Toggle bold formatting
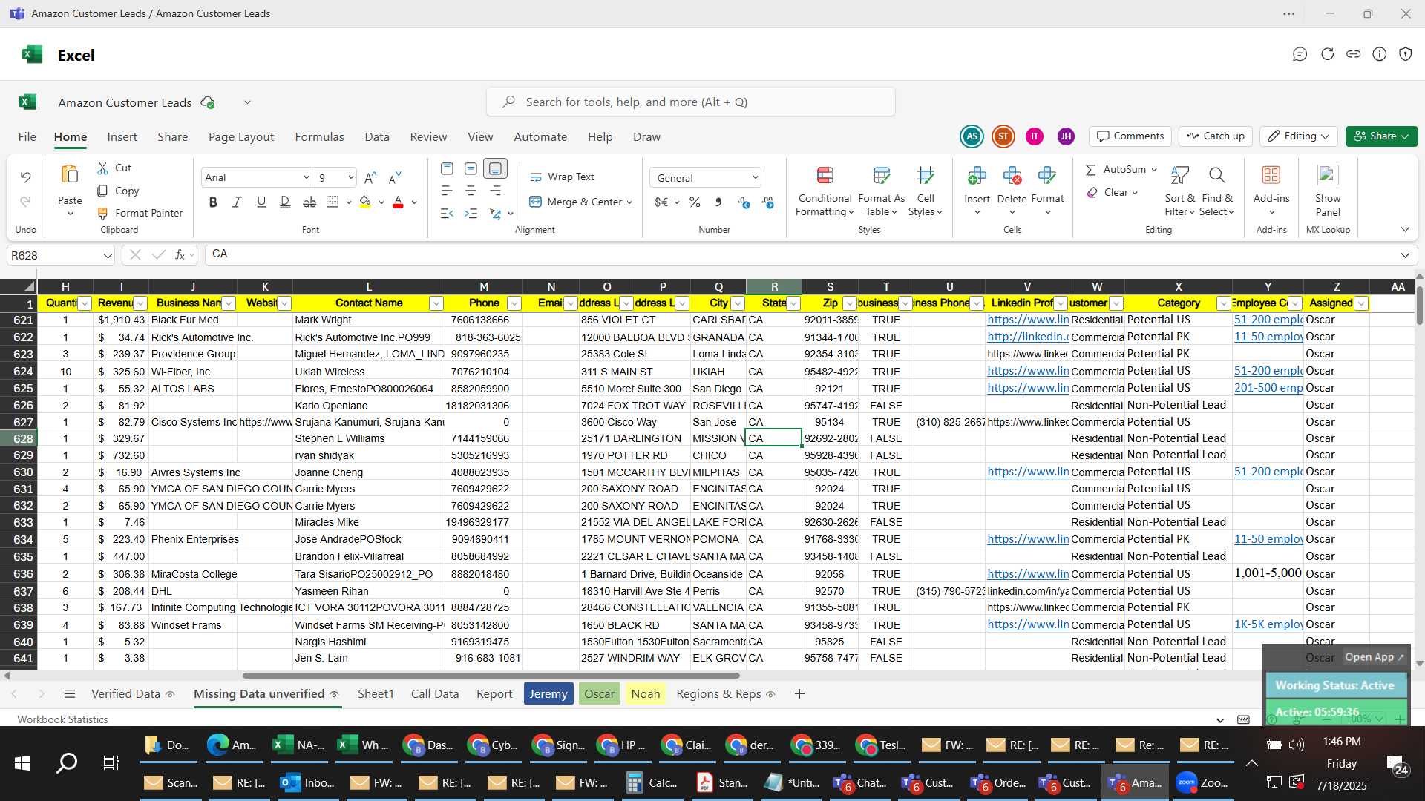The height and width of the screenshot is (801, 1425). [213, 202]
